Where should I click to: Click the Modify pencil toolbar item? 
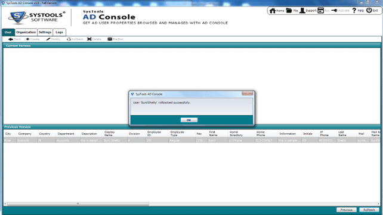click(x=53, y=39)
